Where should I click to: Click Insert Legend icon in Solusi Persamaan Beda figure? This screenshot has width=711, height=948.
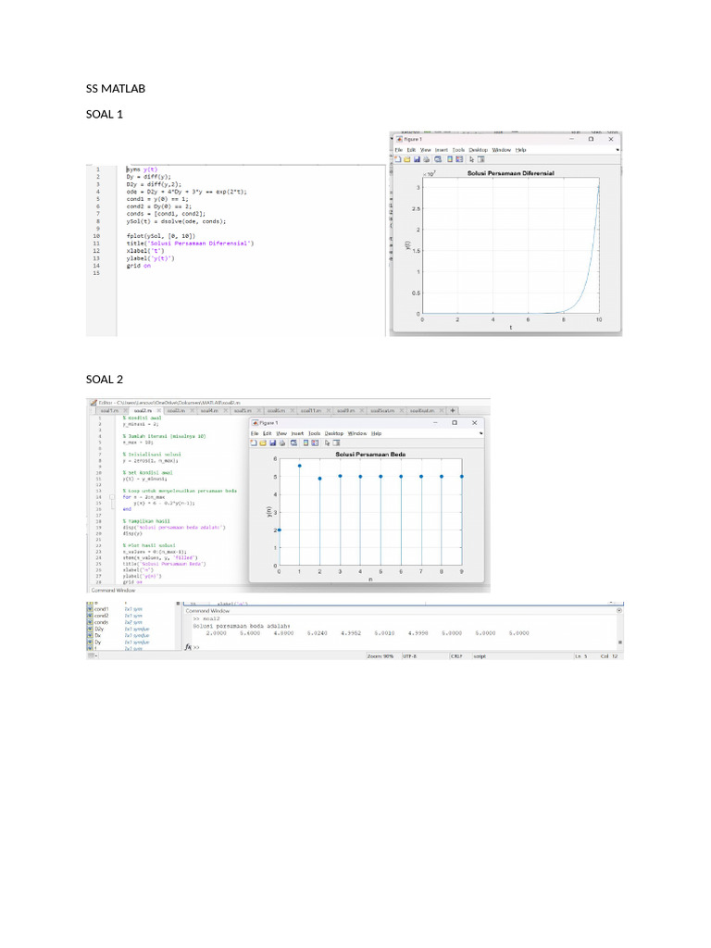(315, 443)
